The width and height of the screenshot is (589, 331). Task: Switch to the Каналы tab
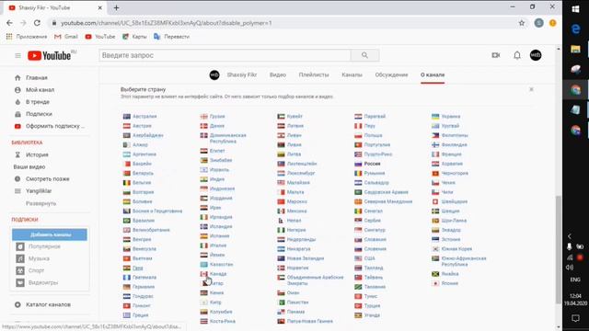[x=352, y=74]
